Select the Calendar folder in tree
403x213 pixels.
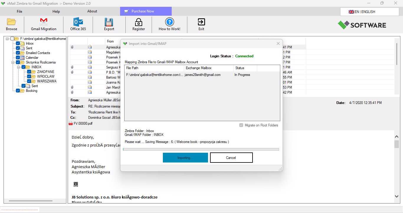coord(32,58)
